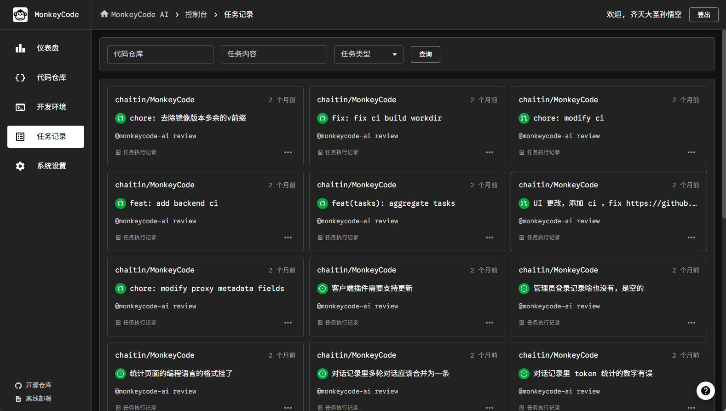Screen dimensions: 726x411
Task: Click the 开发环境 terminal icon
Action: pyautogui.click(x=20, y=107)
